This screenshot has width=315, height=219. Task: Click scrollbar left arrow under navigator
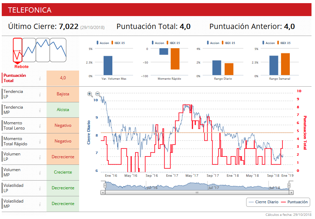(103, 192)
